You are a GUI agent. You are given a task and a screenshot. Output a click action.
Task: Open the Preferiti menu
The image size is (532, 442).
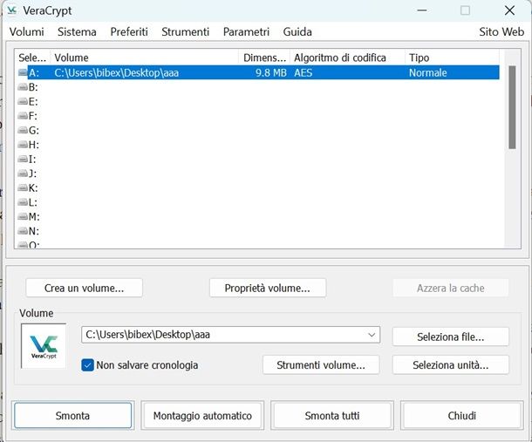(129, 32)
